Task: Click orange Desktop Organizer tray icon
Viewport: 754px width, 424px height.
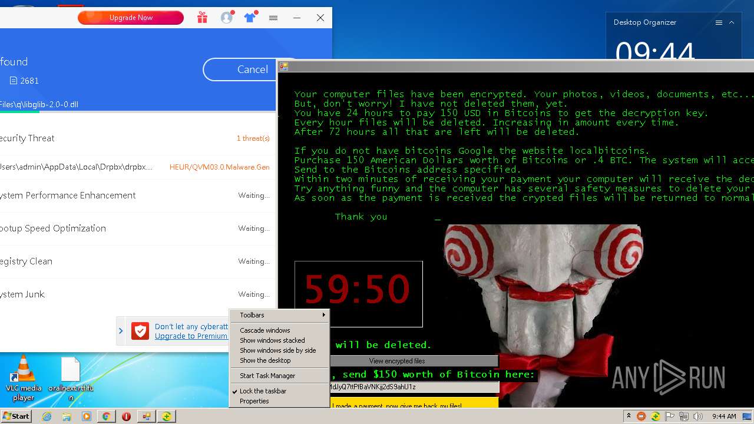Action: 641,416
